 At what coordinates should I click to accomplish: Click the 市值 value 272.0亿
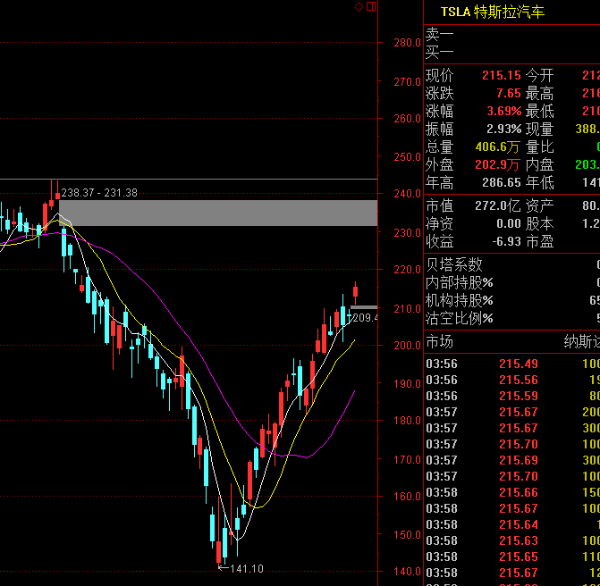click(x=499, y=206)
